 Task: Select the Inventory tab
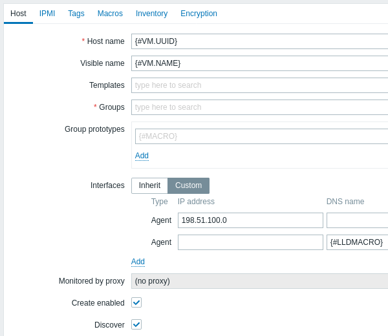pos(151,14)
